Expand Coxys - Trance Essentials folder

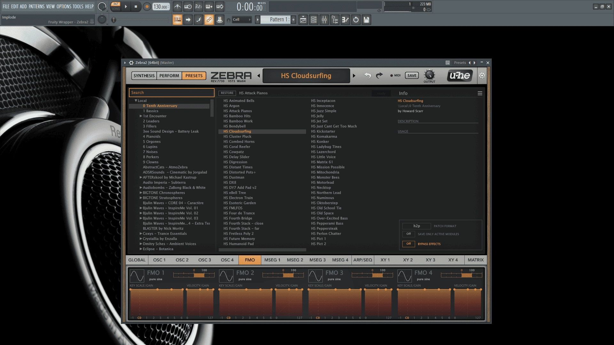point(141,234)
